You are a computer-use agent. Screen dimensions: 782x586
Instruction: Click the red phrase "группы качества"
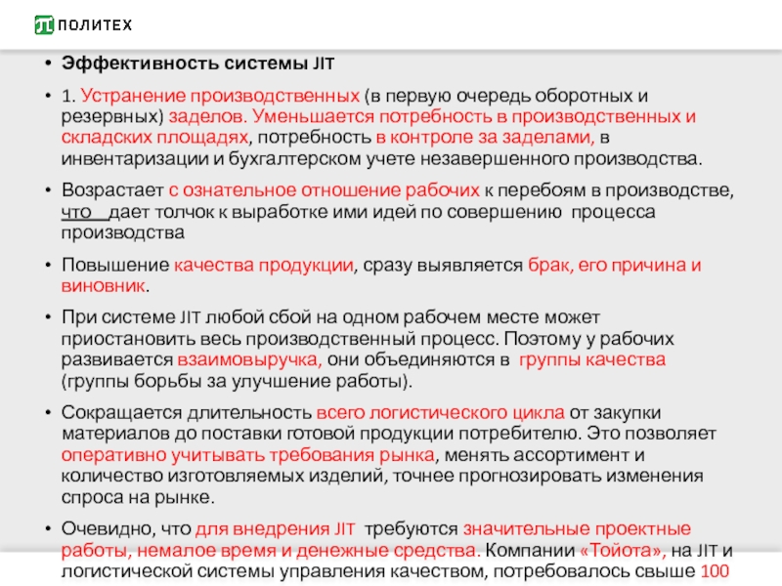592,359
